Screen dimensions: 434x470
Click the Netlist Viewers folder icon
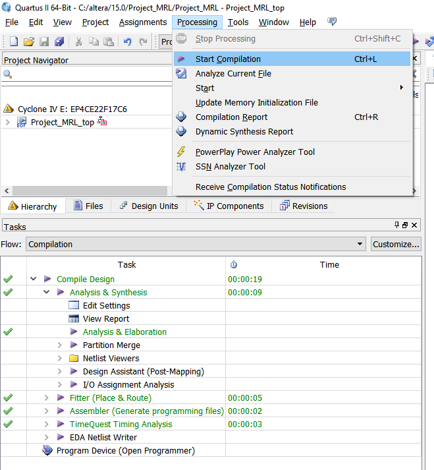(x=74, y=358)
